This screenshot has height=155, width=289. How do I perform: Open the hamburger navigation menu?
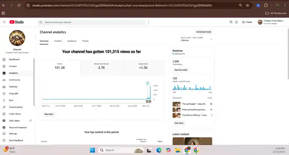[x=4, y=22]
